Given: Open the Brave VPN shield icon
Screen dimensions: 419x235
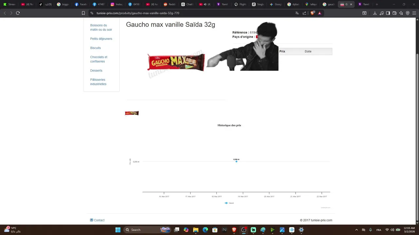Looking at the screenshot, I should pos(408,13).
